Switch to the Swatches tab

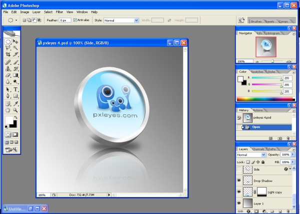pos(257,72)
